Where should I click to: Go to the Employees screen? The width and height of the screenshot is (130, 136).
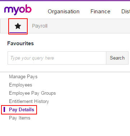coord(20,85)
